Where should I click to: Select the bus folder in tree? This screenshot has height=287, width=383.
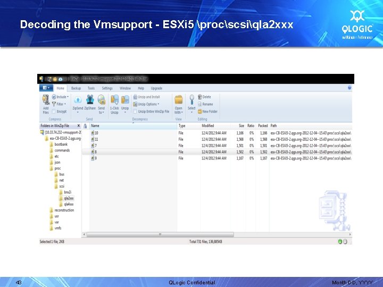pyautogui.click(x=60, y=174)
